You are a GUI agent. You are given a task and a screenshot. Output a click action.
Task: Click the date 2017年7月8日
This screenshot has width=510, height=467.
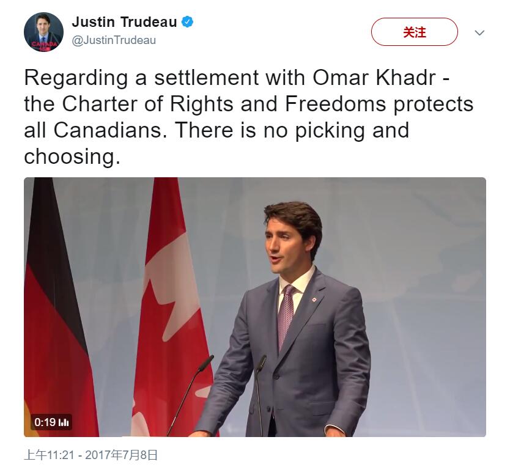point(121,455)
